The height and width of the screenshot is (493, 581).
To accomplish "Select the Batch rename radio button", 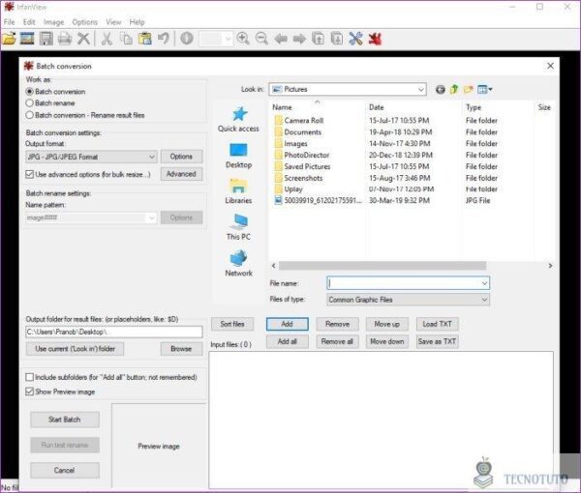I will click(x=30, y=102).
